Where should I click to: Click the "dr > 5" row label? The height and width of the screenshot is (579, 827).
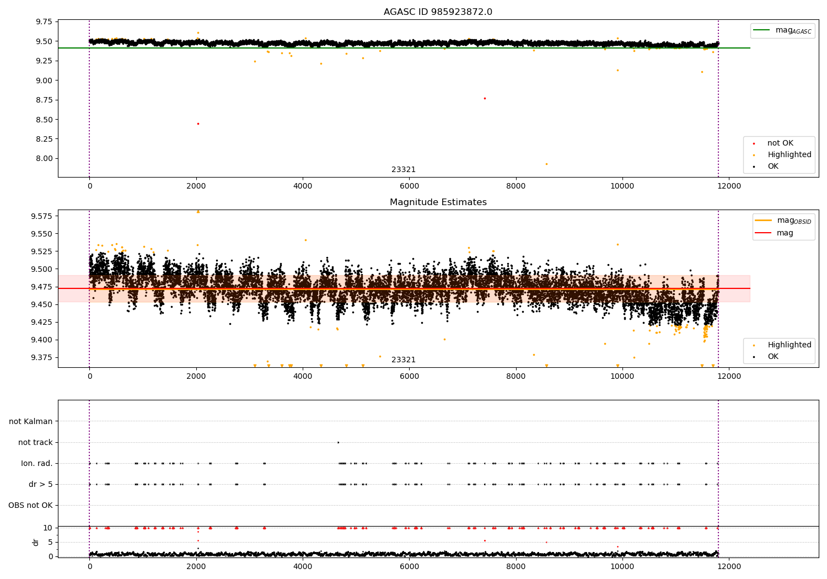41,484
